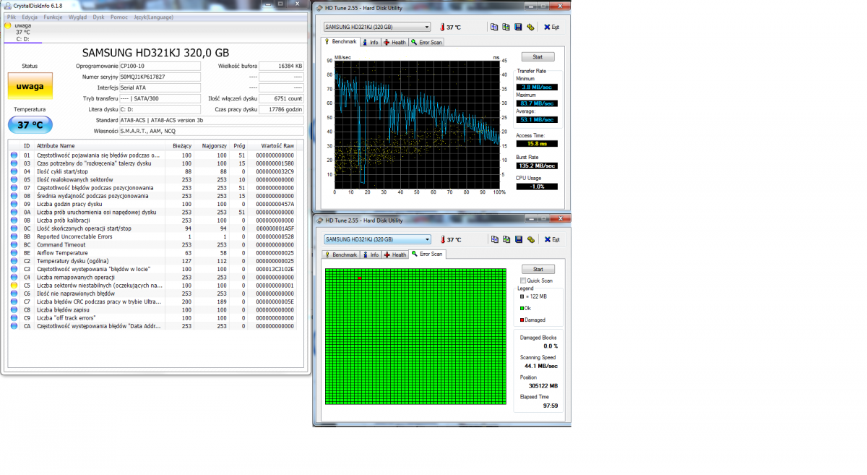The width and height of the screenshot is (867, 475).
Task: Click the yellow status icon of attribute C5
Action: [14, 286]
